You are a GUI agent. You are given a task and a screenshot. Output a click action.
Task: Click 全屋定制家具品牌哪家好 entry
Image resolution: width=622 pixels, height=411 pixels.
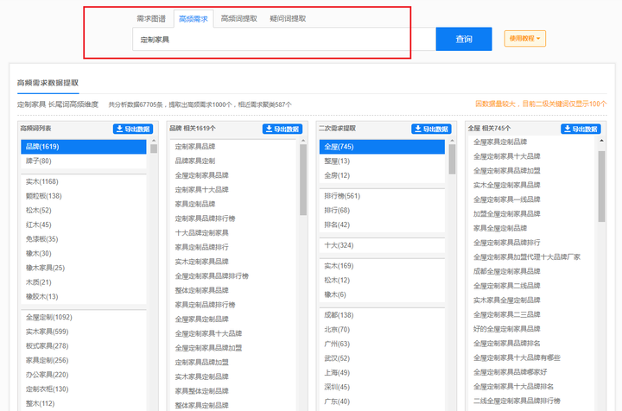pyautogui.click(x=511, y=372)
